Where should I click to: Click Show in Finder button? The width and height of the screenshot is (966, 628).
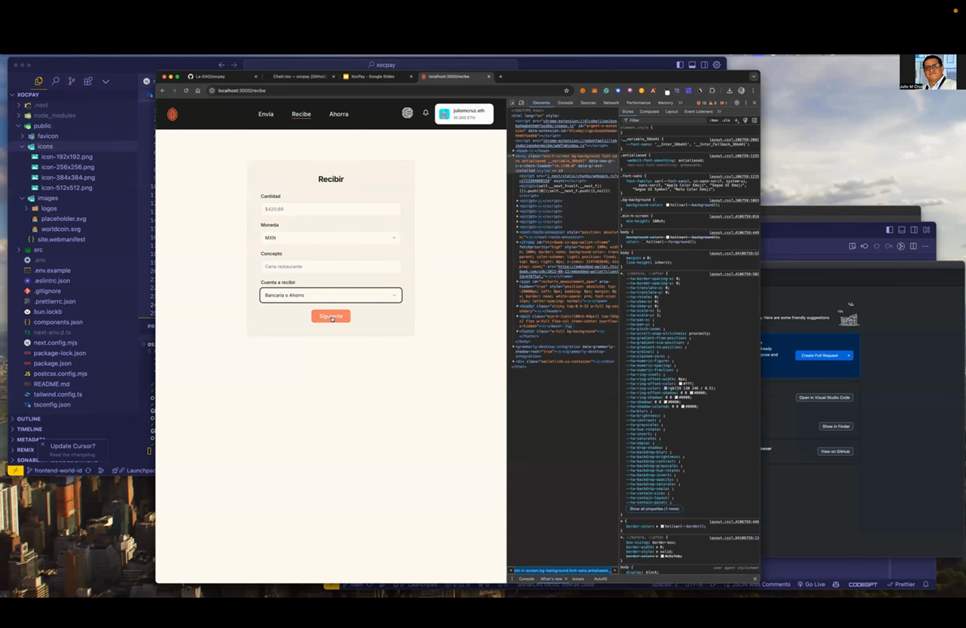(x=835, y=426)
